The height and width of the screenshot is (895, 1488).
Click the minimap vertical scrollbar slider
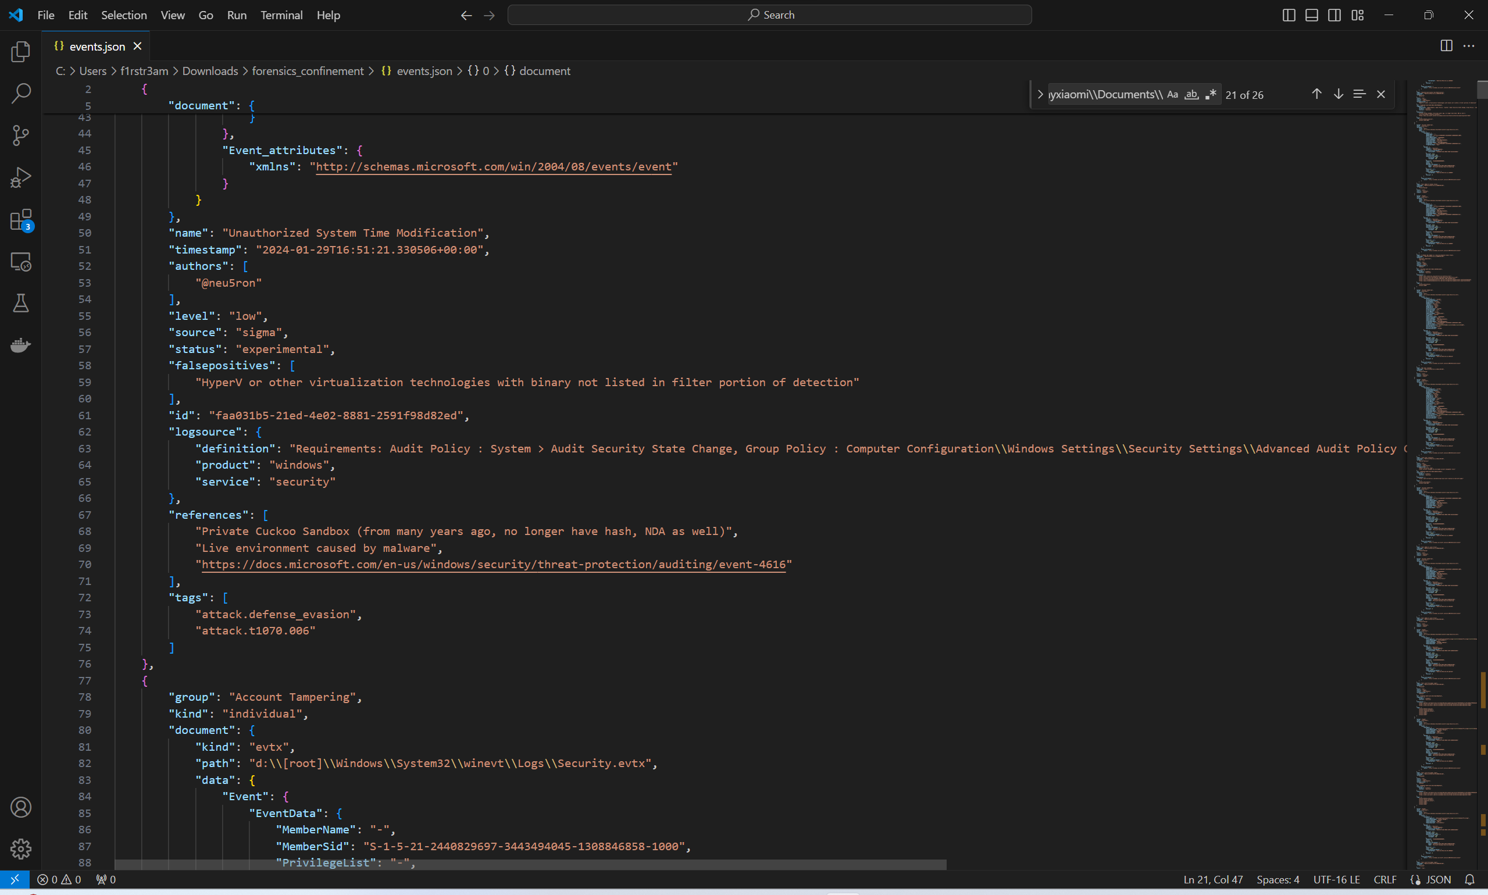click(x=1482, y=89)
